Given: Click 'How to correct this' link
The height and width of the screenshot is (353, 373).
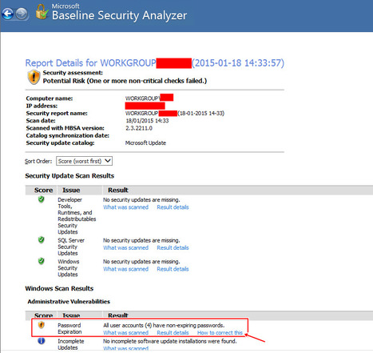Looking at the screenshot, I should 220,333.
